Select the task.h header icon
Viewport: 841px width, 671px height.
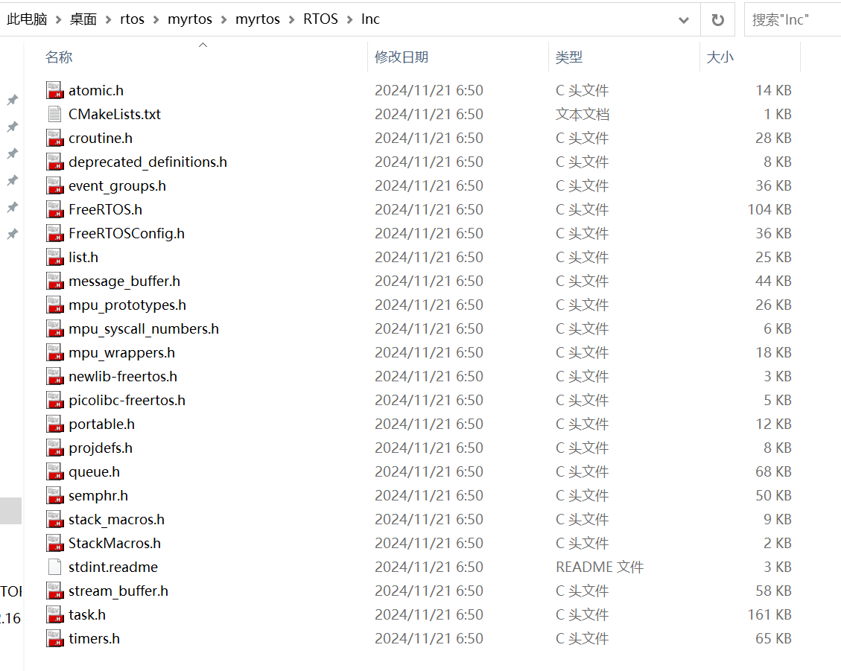[54, 614]
